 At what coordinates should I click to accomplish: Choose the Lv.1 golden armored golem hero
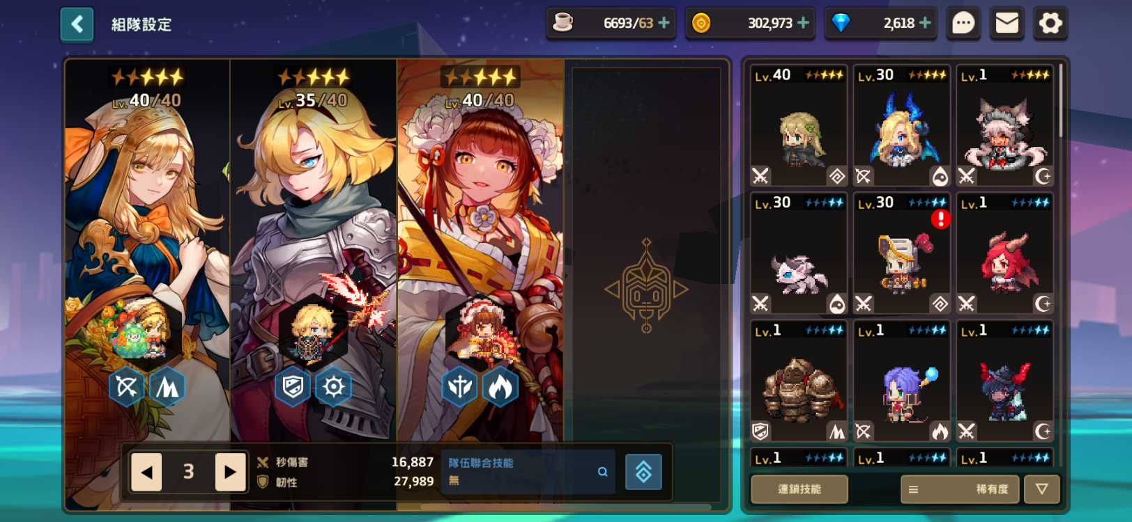[798, 381]
